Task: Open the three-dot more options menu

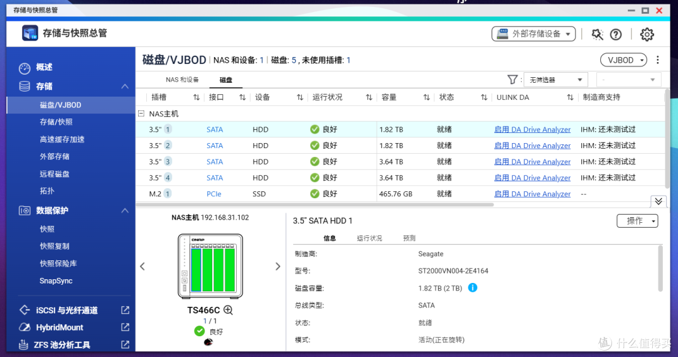Action: coord(658,60)
